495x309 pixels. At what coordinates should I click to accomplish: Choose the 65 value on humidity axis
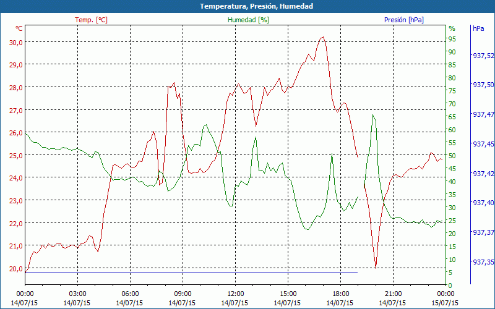[x=452, y=117]
